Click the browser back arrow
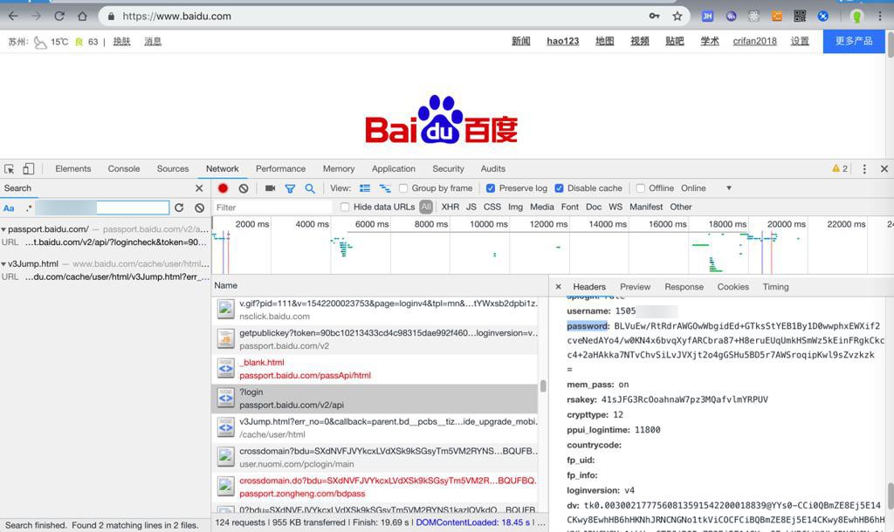 (x=13, y=16)
